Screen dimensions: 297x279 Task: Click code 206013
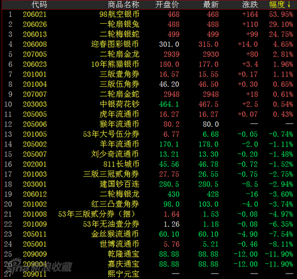click(35, 34)
